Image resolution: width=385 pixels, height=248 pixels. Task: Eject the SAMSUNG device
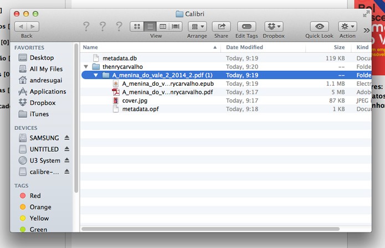(x=67, y=138)
